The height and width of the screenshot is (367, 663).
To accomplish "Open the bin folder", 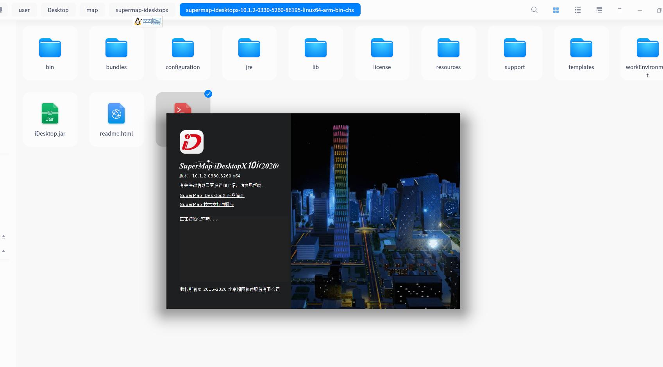I will click(50, 53).
